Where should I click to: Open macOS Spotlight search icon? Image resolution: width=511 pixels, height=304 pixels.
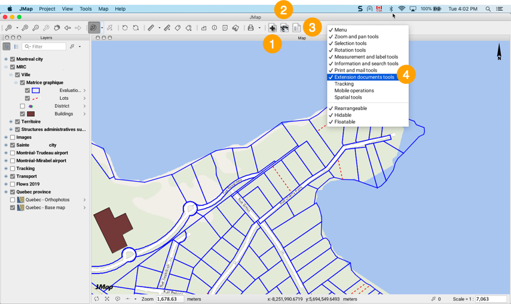[488, 9]
